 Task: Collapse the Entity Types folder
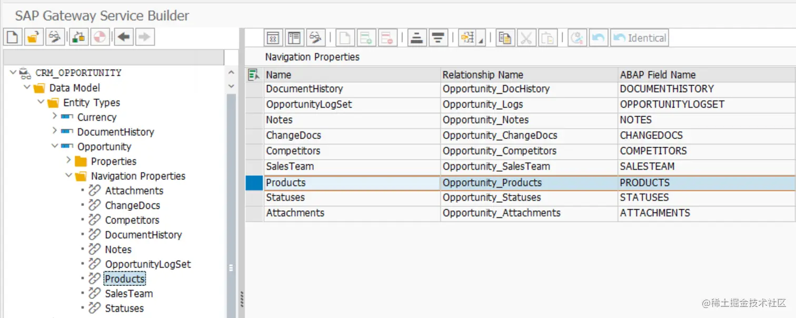click(41, 102)
